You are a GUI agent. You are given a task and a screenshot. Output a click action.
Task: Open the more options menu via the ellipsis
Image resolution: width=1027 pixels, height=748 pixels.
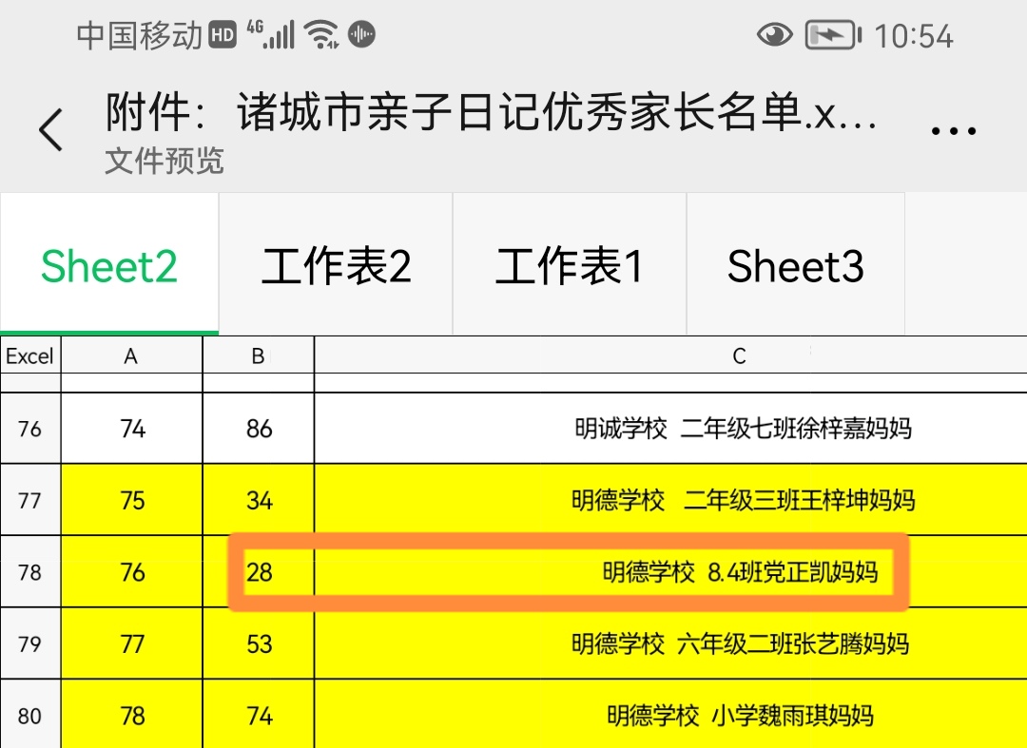click(952, 131)
